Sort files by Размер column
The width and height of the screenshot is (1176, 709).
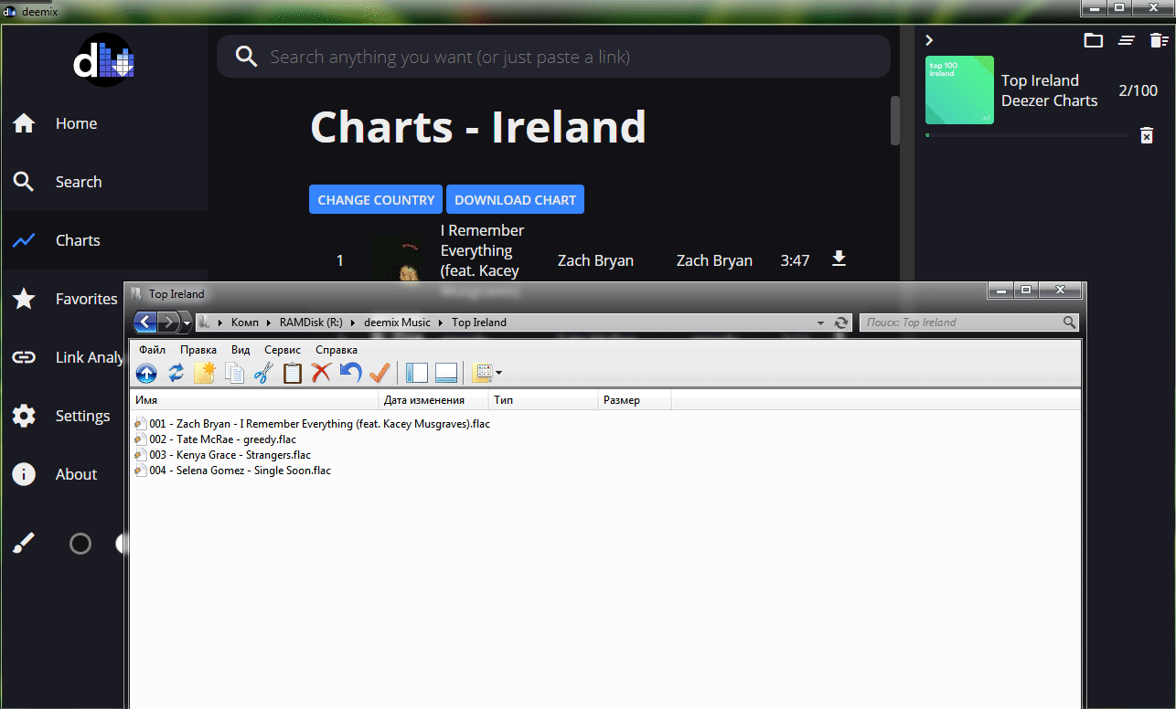click(x=636, y=400)
